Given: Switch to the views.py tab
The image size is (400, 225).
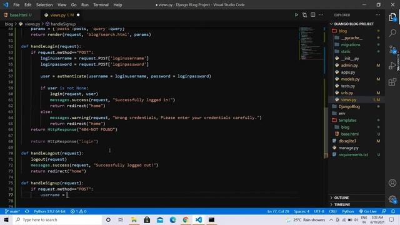Looking at the screenshot, I should pyautogui.click(x=61, y=15).
